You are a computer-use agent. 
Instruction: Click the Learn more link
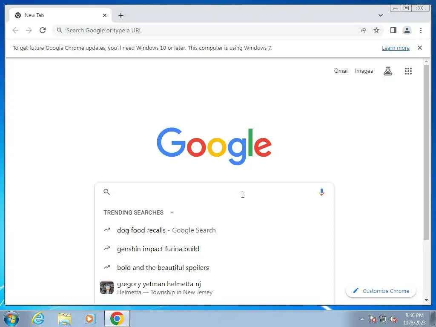click(x=396, y=48)
